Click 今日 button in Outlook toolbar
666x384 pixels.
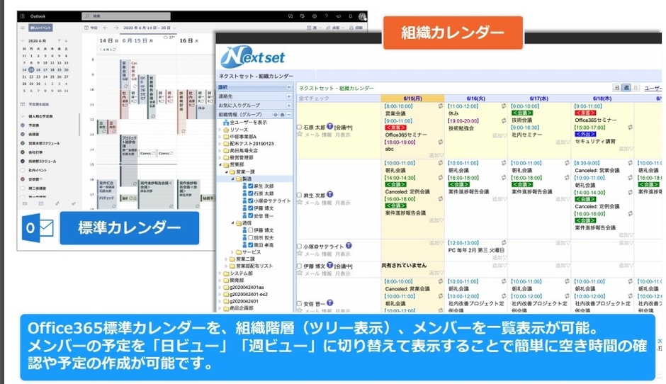(91, 28)
